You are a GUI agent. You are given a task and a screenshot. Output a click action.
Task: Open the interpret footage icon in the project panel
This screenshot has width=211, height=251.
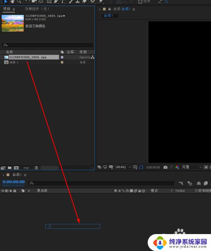(3, 168)
